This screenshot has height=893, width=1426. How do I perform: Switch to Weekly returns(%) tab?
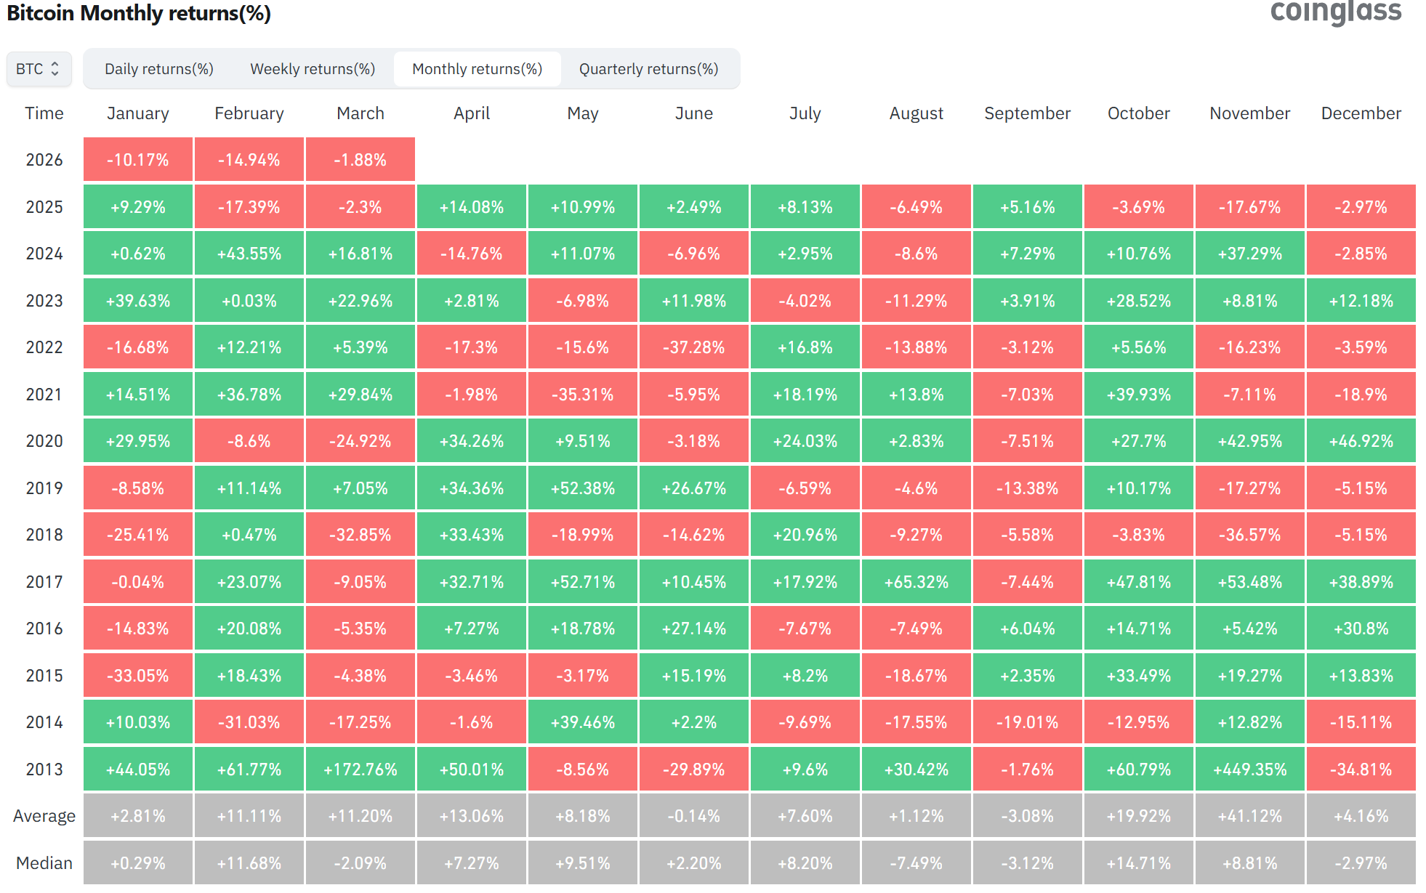click(313, 69)
